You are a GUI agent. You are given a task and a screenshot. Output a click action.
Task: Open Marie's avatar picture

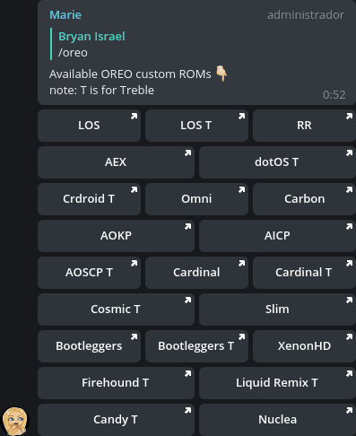click(14, 421)
